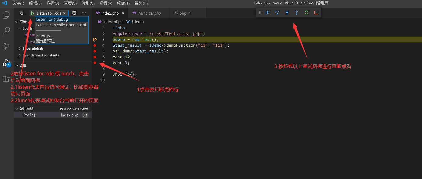422x179 pixels.
Task: Click the demoFunction call on line 4
Action: [181, 45]
